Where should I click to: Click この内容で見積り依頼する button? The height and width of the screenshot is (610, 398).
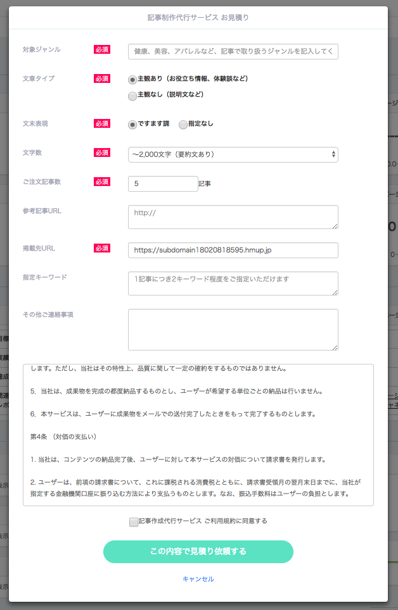click(198, 552)
